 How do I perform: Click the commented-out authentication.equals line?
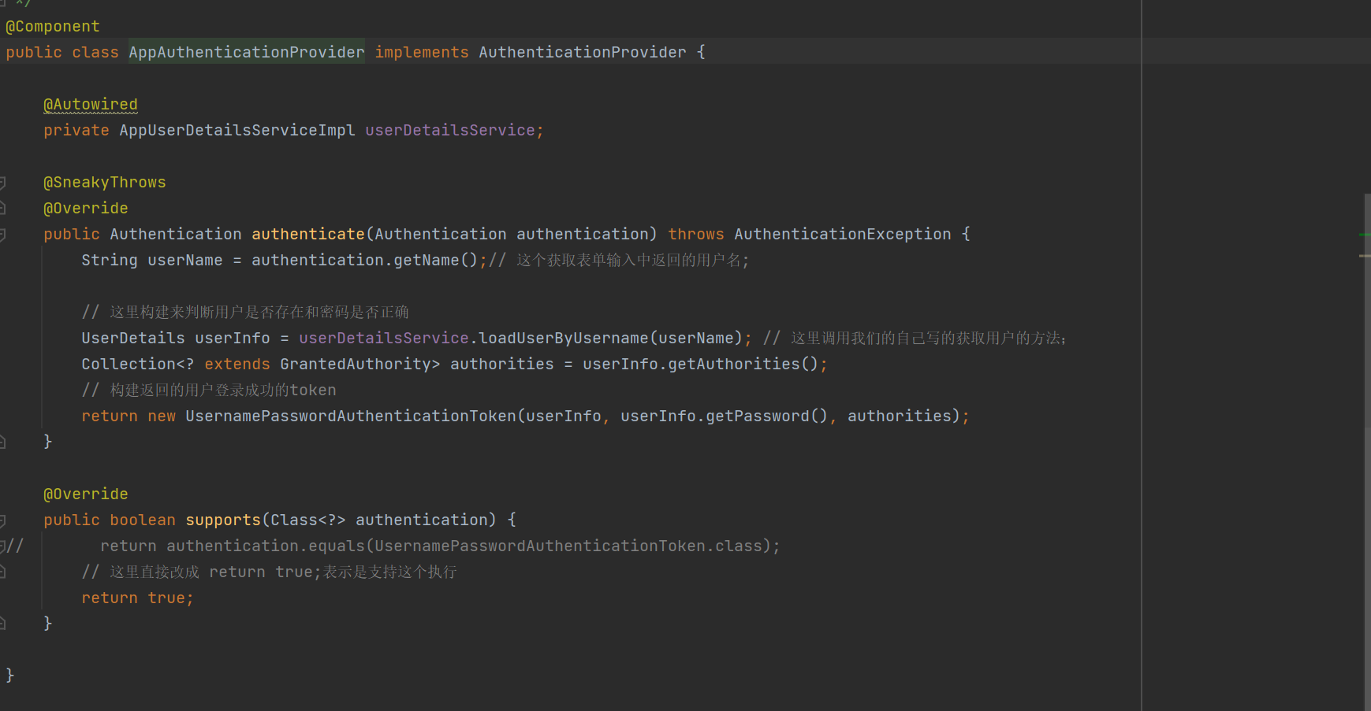coord(440,546)
